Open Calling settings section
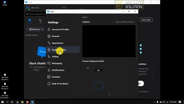This screenshot has width=184, height=104. (63, 57)
